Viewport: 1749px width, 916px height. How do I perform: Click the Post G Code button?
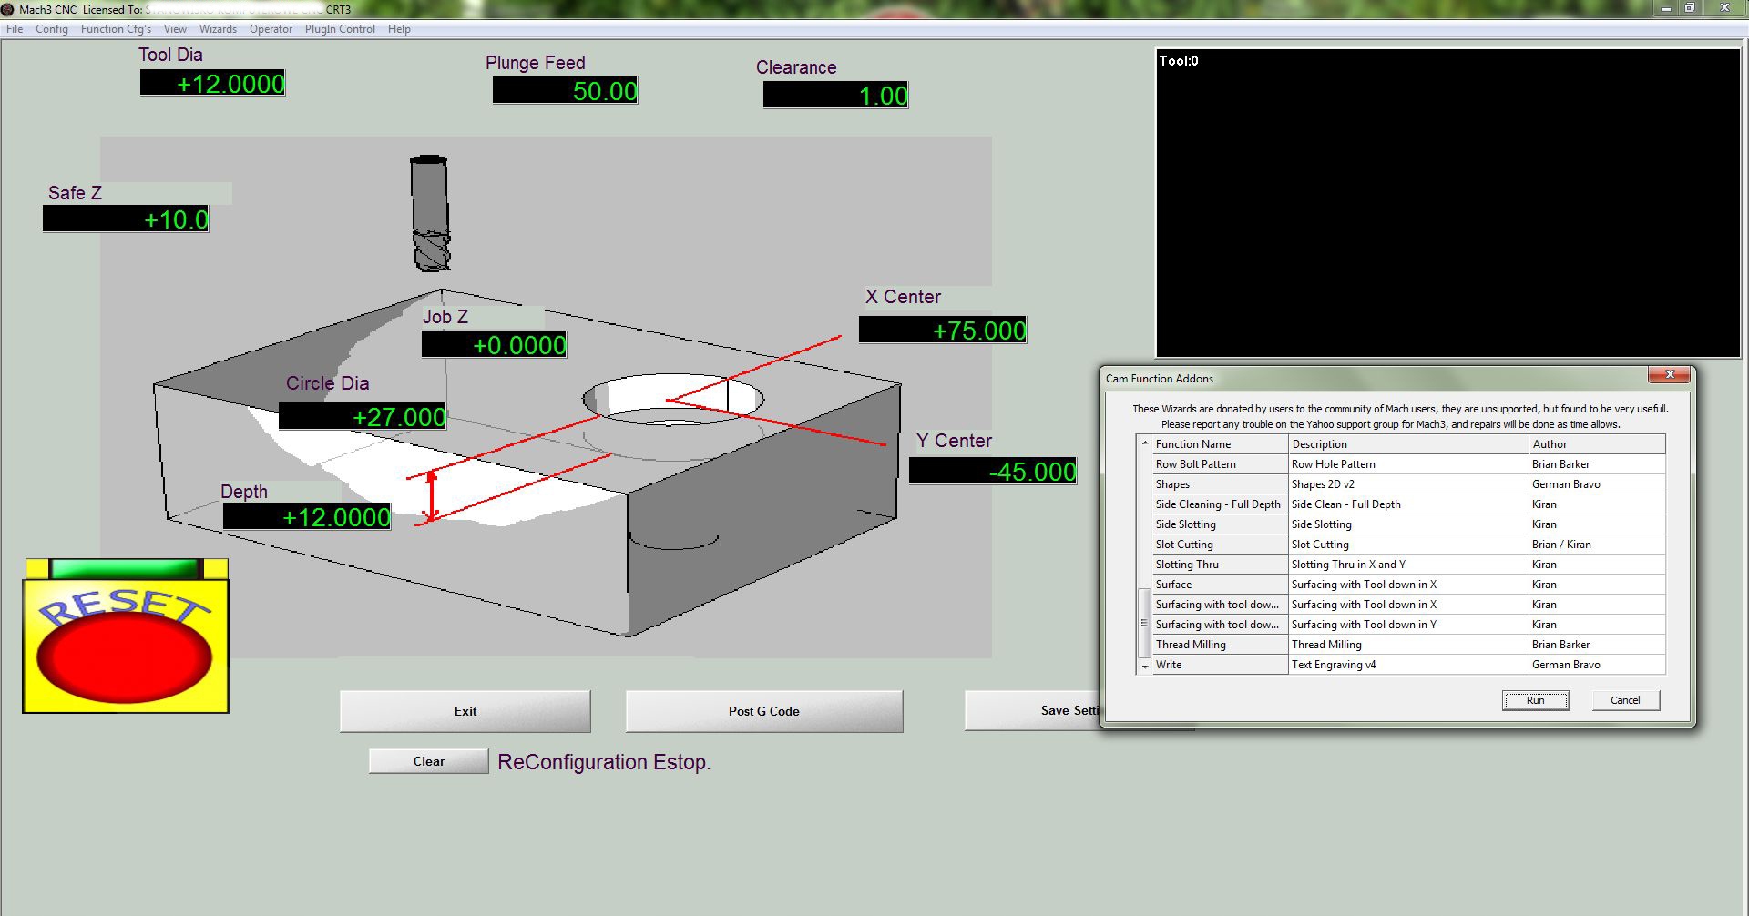[763, 711]
